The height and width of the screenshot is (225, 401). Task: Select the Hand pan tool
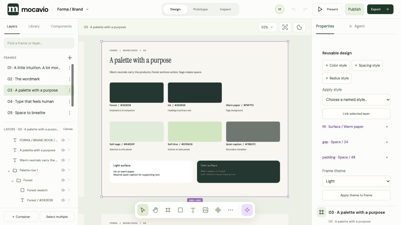click(x=155, y=210)
